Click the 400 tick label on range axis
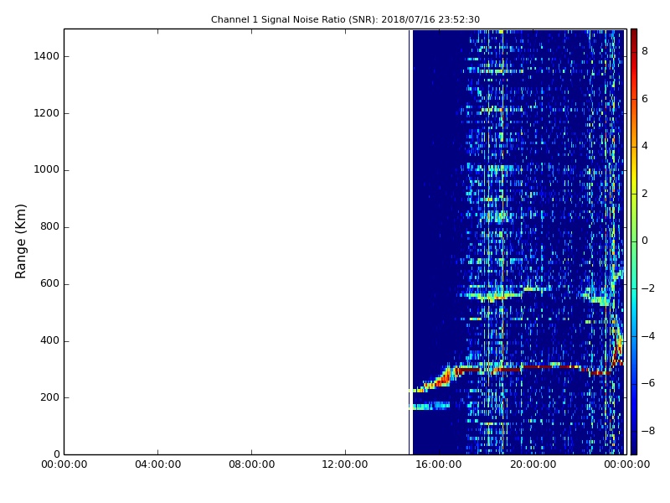This screenshot has height=503, width=670. [49, 340]
